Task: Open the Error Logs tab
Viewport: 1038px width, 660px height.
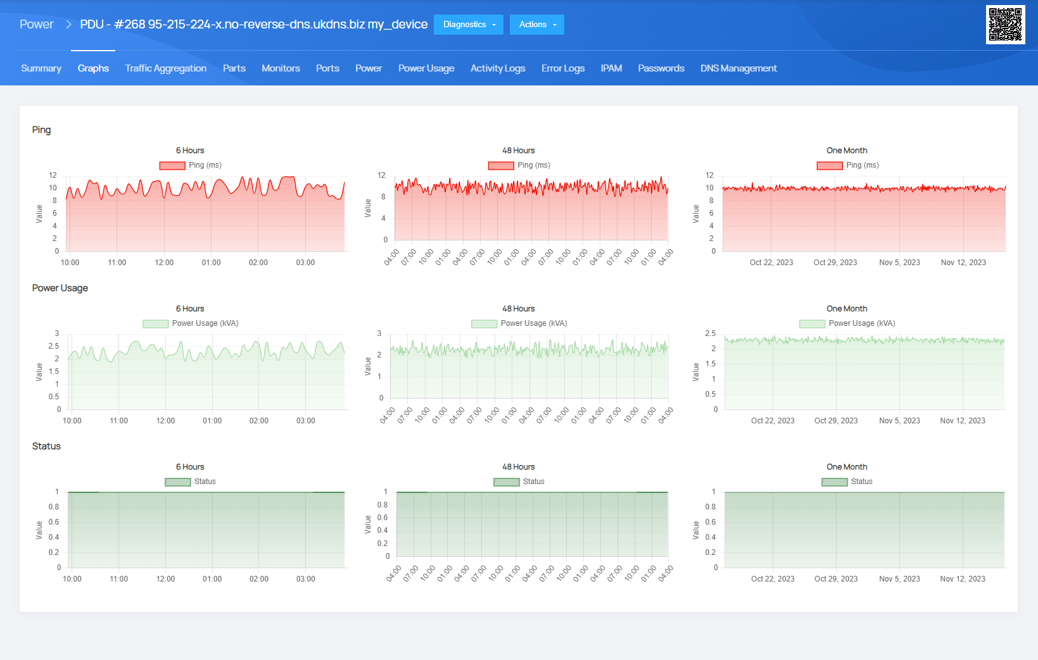Action: (563, 68)
